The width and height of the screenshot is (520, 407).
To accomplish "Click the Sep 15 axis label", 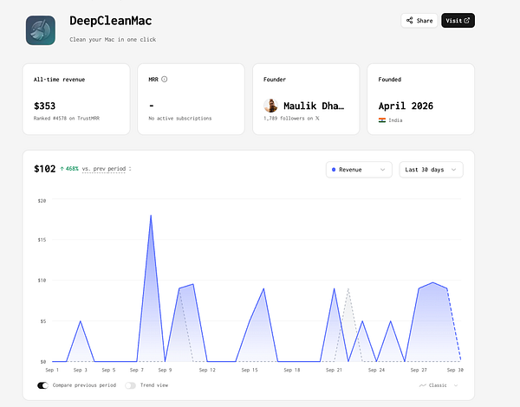I will point(250,370).
